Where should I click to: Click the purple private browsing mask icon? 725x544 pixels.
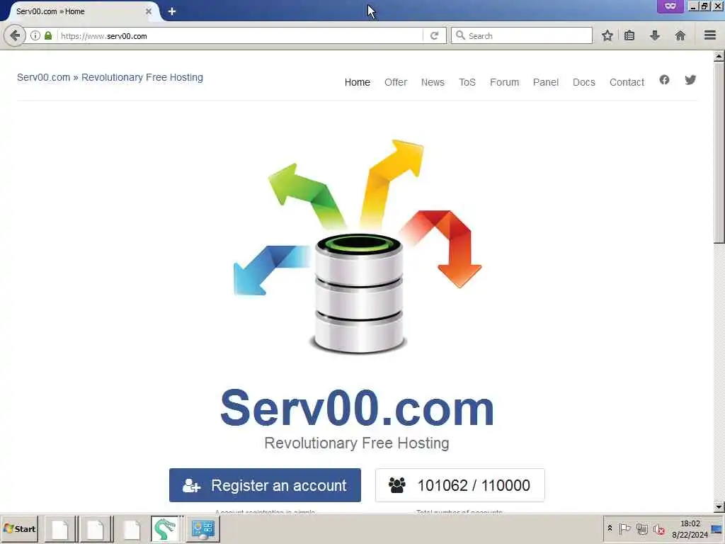click(670, 6)
